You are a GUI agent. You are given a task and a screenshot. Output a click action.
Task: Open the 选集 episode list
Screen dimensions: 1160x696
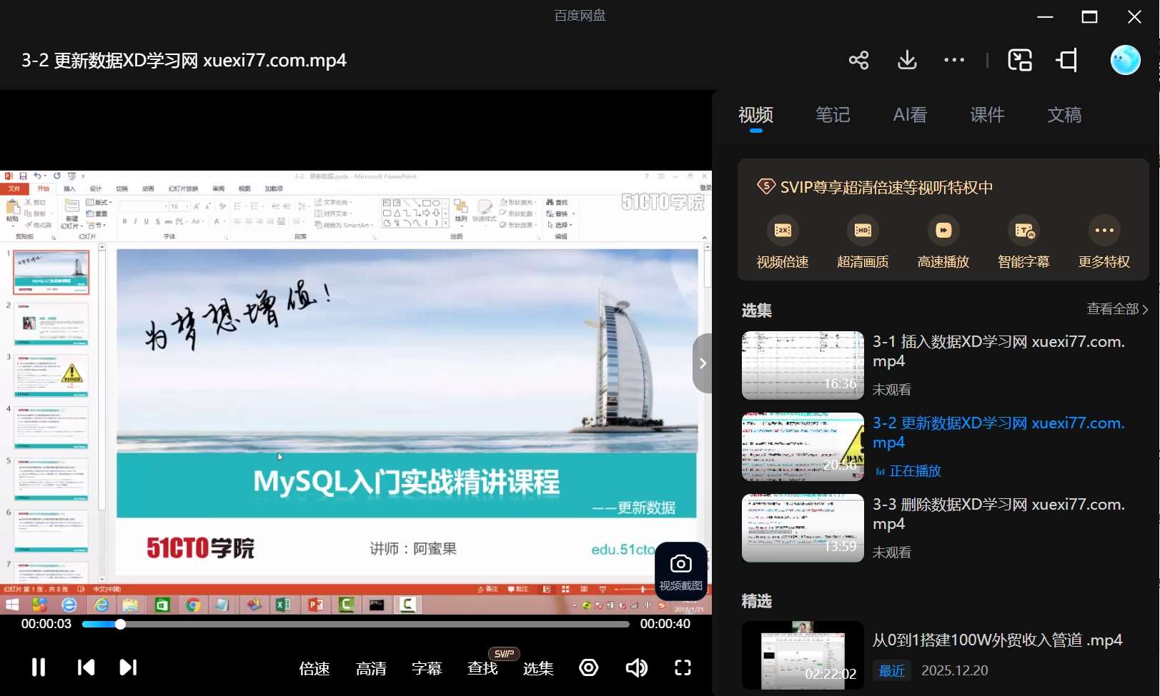pyautogui.click(x=538, y=668)
